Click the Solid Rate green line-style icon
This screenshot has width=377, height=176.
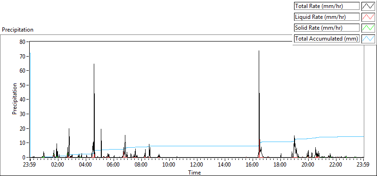pos(369,28)
